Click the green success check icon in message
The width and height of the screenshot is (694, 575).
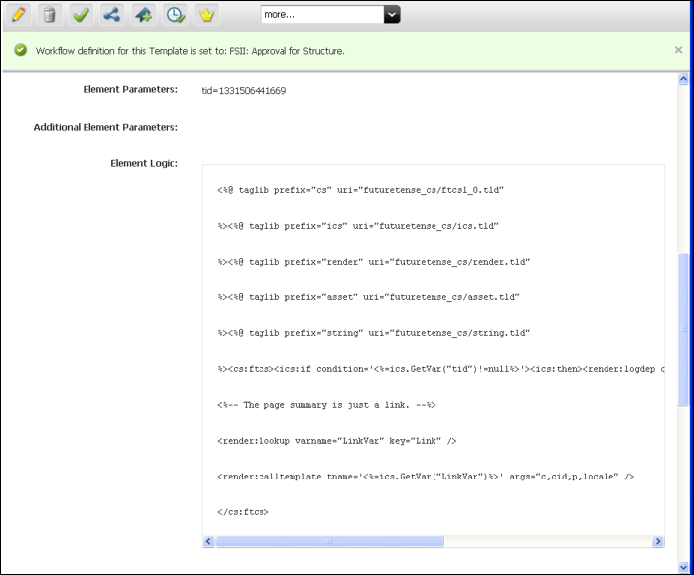click(x=20, y=50)
